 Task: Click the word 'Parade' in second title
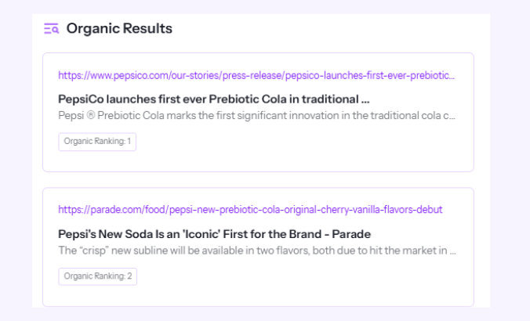coord(352,234)
